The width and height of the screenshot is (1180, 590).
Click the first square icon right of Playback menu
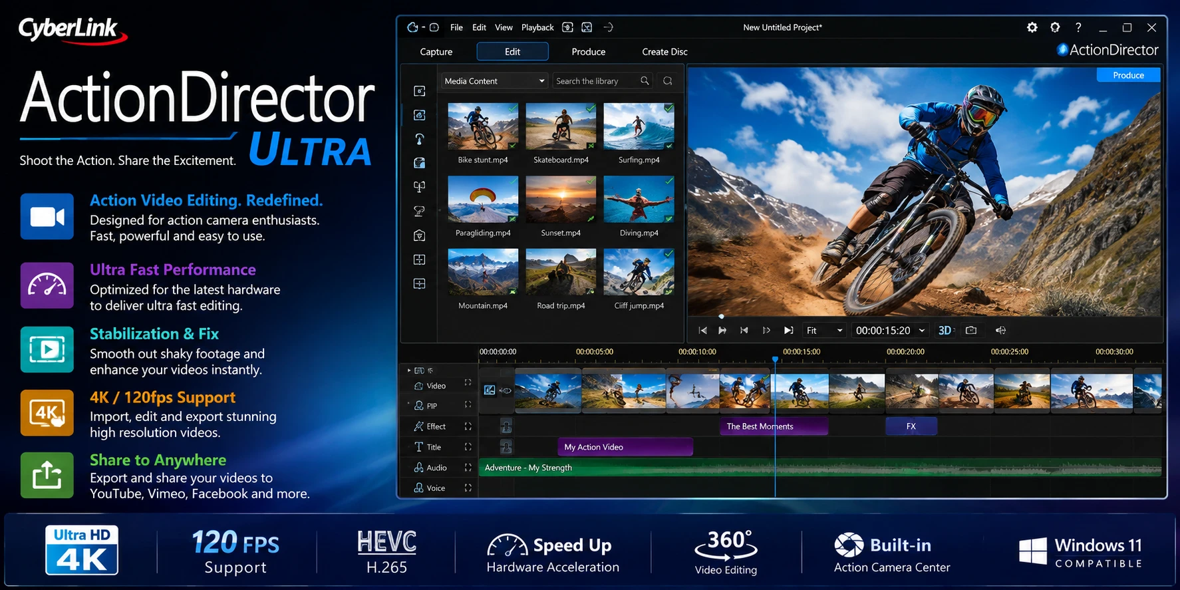(x=567, y=27)
